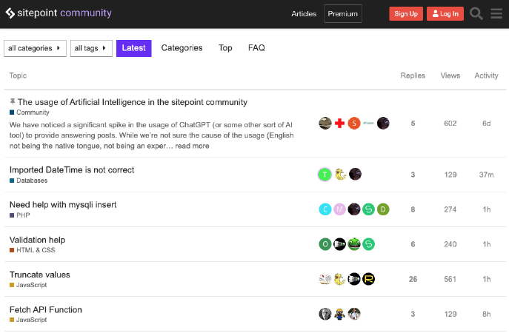The image size is (509, 333).
Task: Open the Truncate values topic
Action: (x=39, y=275)
